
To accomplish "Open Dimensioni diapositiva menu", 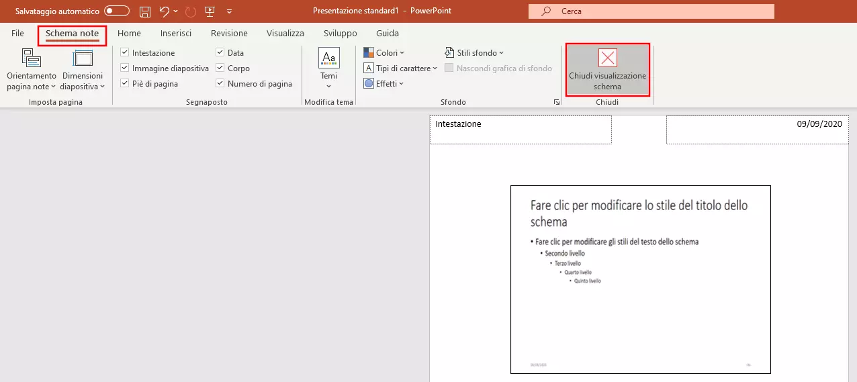I will (82, 70).
